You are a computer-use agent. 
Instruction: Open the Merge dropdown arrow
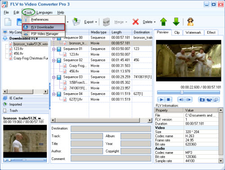(x=126, y=22)
